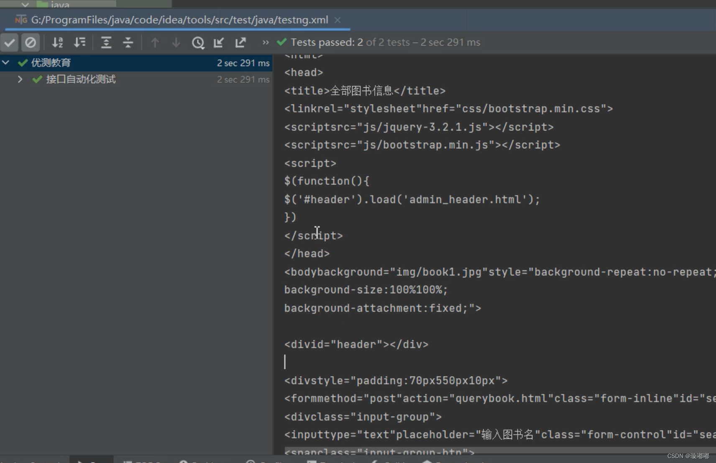Collapse the 优测教育 test suite node
The width and height of the screenshot is (716, 463).
[x=6, y=63]
